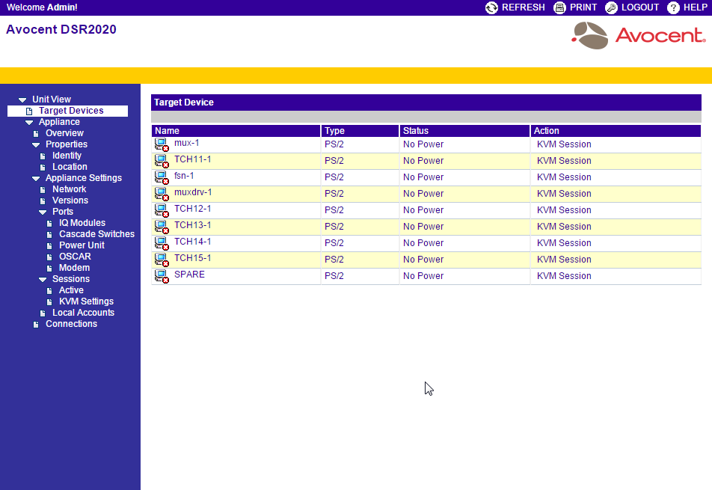Click the device icon beside TCH15-1
This screenshot has width=712, height=490.
tap(162, 260)
